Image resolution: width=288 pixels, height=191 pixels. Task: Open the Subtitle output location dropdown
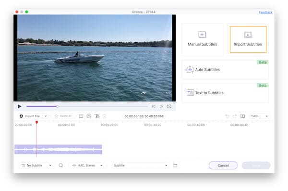pos(141,166)
